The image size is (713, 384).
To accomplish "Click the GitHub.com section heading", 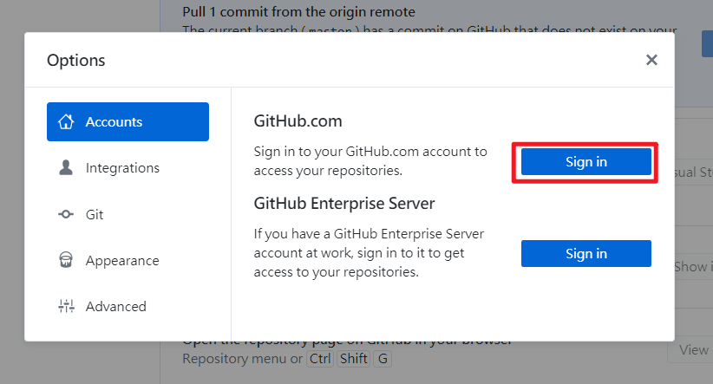I will 298,121.
